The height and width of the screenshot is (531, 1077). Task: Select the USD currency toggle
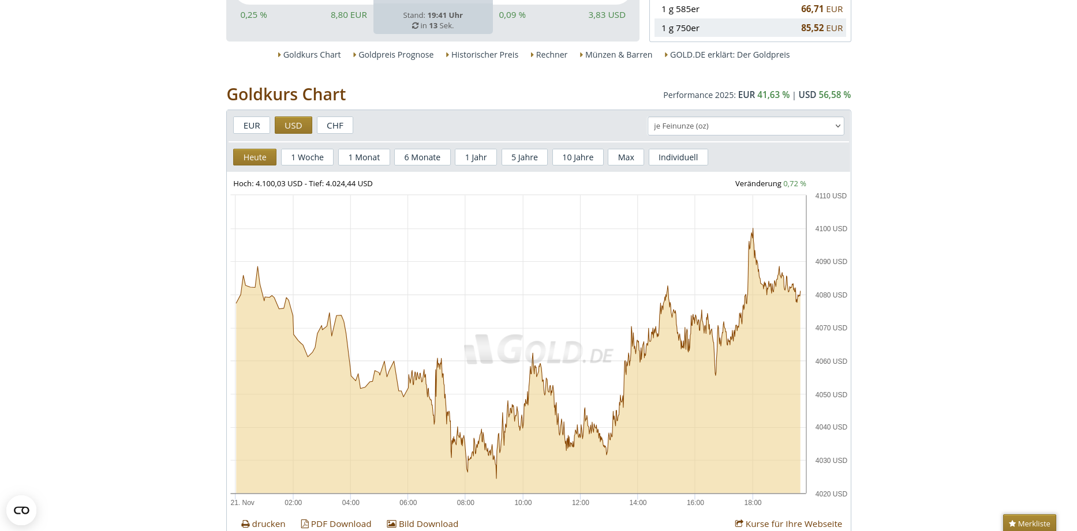pos(293,126)
